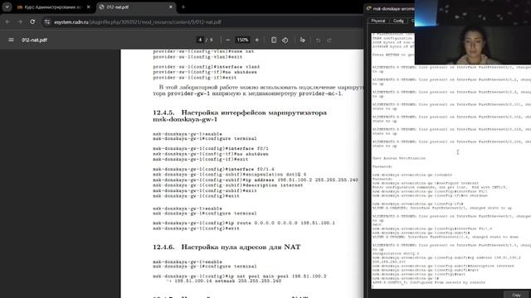
Task: Zoom out the PDF document
Action: [x=227, y=40]
